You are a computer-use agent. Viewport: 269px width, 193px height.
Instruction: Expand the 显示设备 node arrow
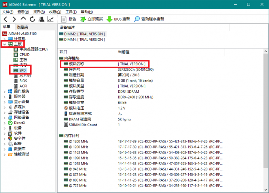(x=4, y=102)
